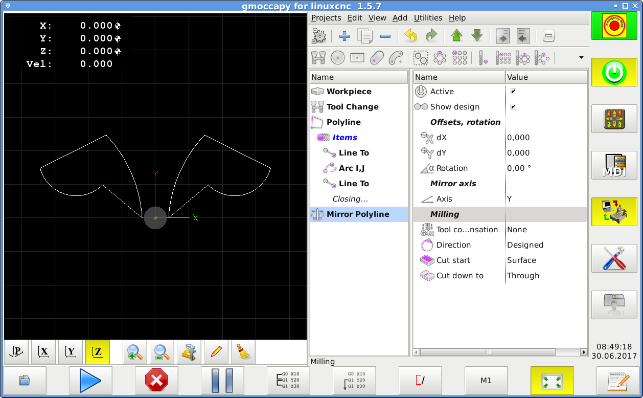643x398 pixels.
Task: Open the settings wrench-screwdriver page
Action: click(614, 258)
